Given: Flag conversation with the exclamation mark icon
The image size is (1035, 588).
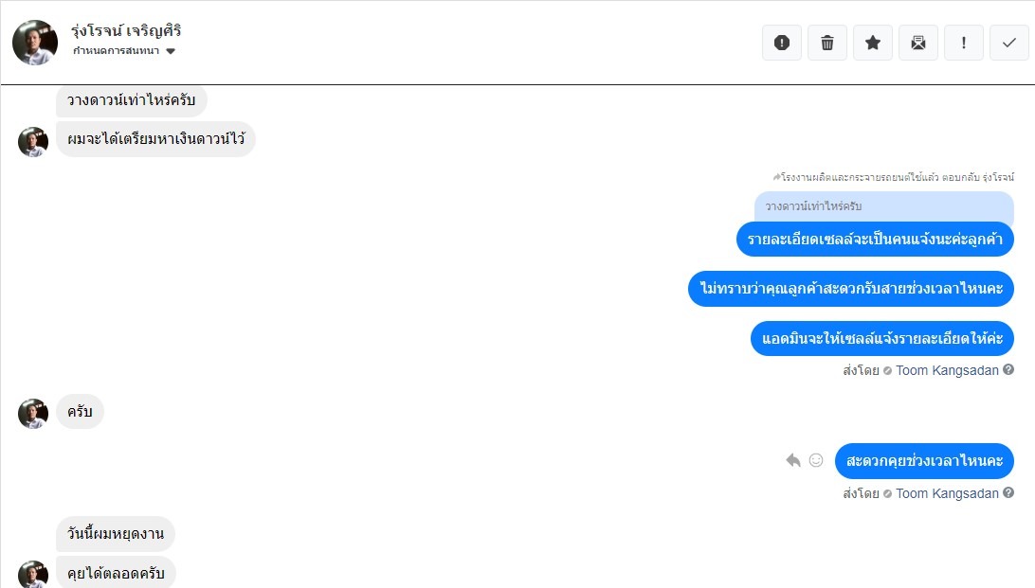Looking at the screenshot, I should tap(964, 43).
